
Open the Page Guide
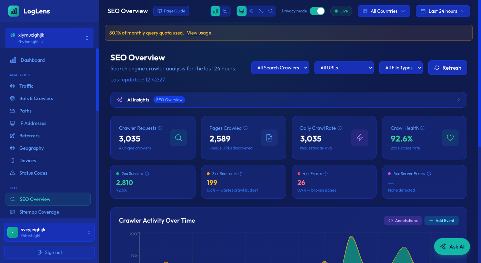pos(171,11)
